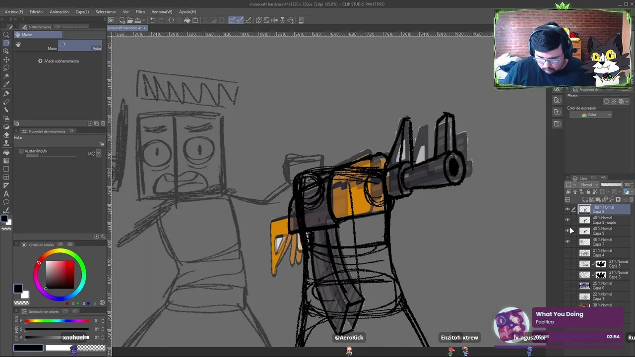Enable the Ajustar ángulo checkbox
The height and width of the screenshot is (357, 635).
click(x=21, y=151)
